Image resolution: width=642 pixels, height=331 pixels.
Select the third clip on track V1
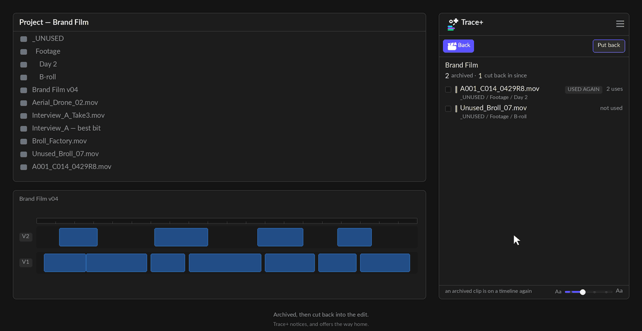(x=168, y=263)
